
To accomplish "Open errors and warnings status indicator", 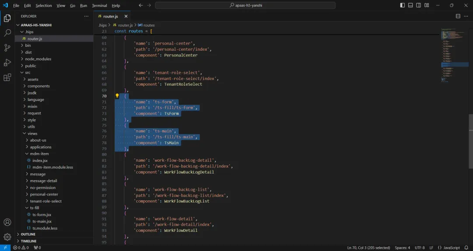I will click(x=21, y=248).
